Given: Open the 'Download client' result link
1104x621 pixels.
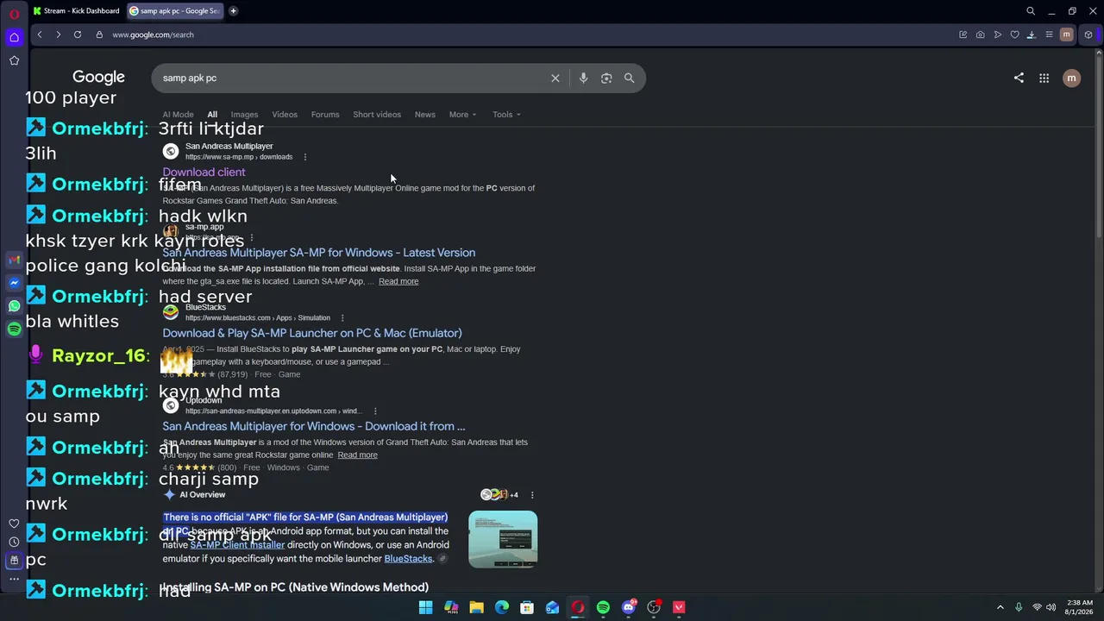Looking at the screenshot, I should [x=204, y=172].
